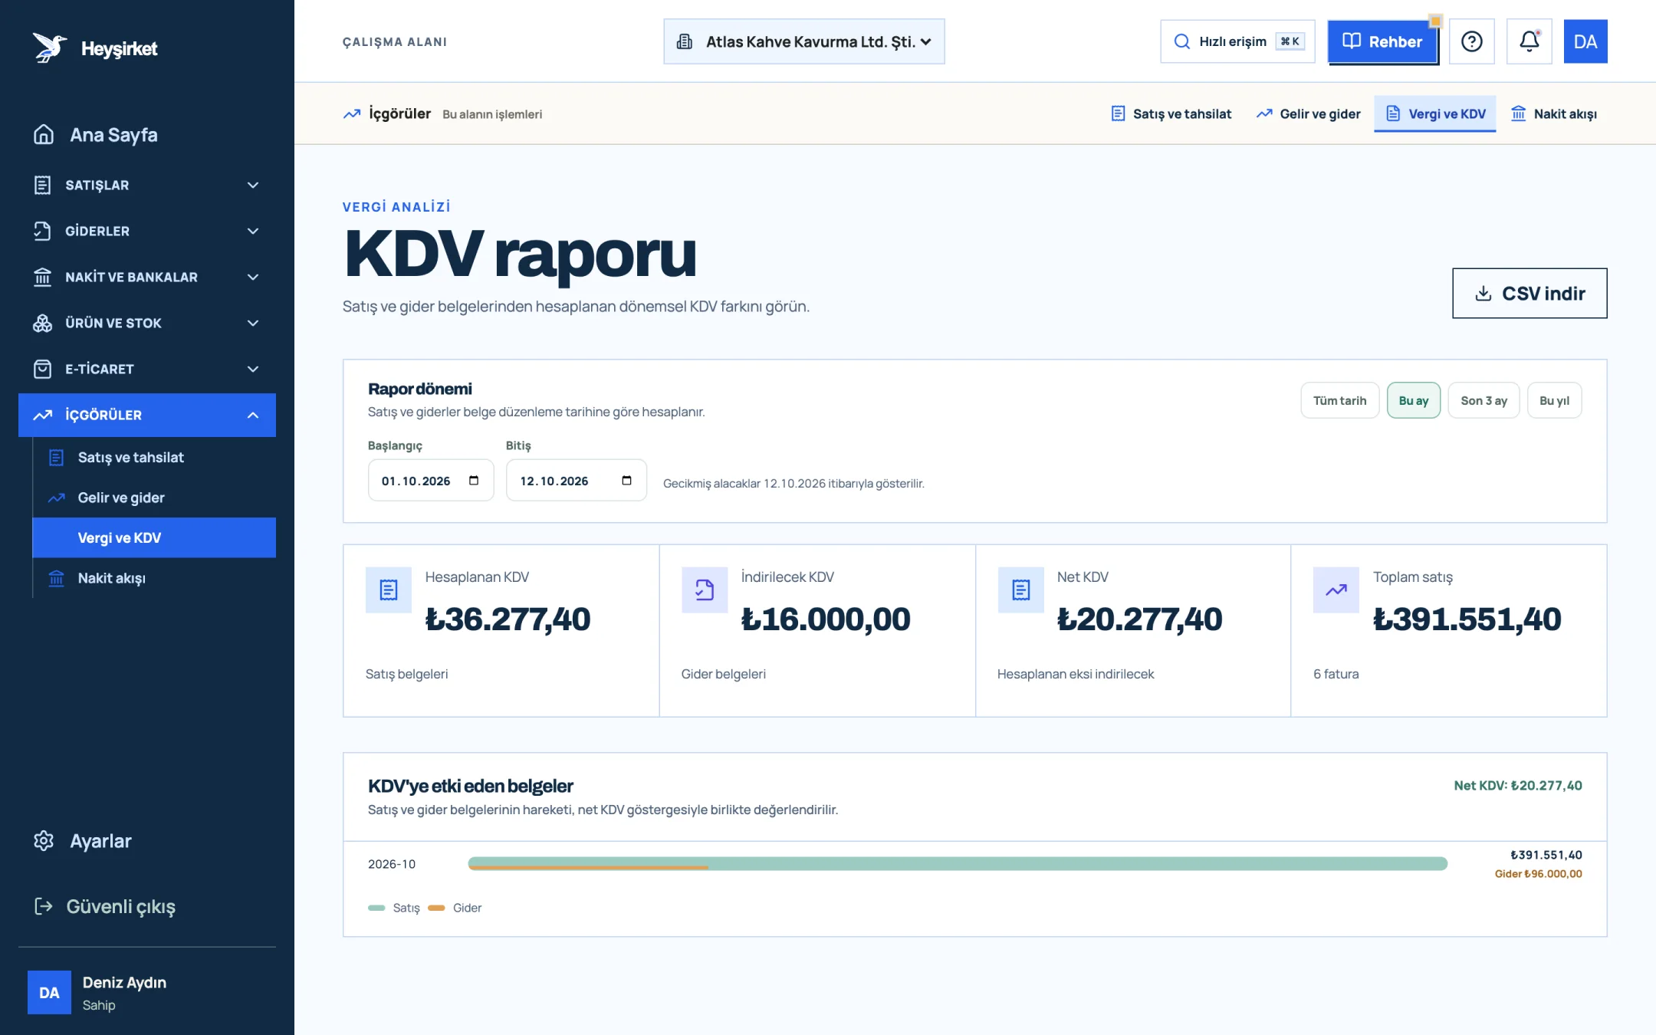Click the DA user avatar at sidebar bottom
This screenshot has height=1035, width=1656.
[49, 993]
